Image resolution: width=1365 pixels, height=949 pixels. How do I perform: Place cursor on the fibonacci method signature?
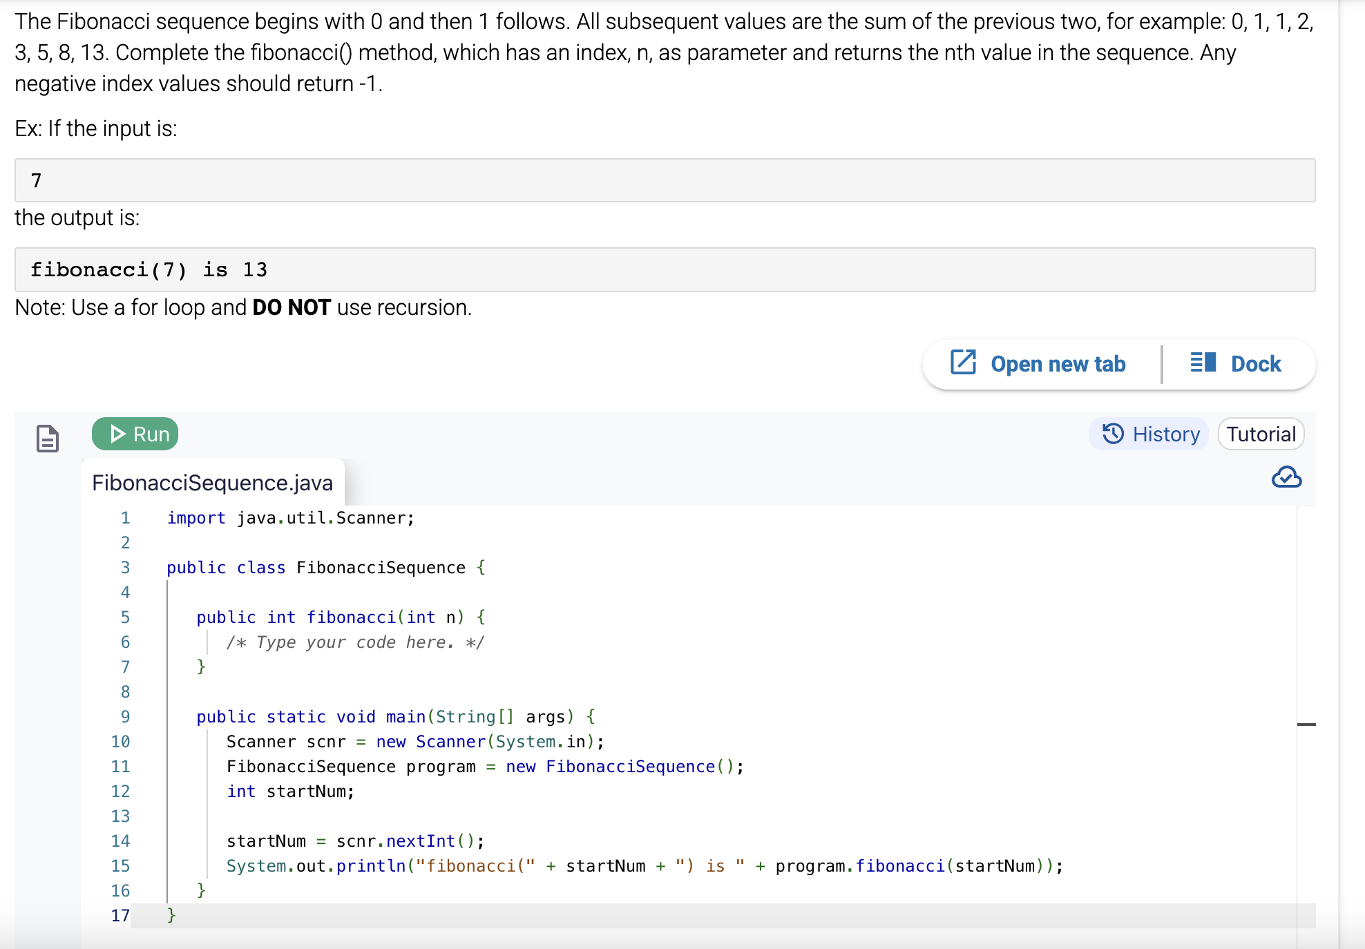341,617
